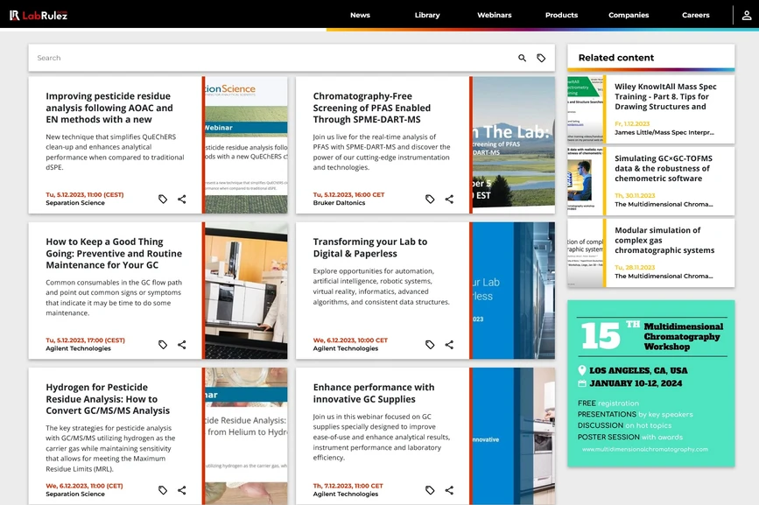Open the Careers menu
Image resolution: width=759 pixels, height=505 pixels.
pos(696,15)
